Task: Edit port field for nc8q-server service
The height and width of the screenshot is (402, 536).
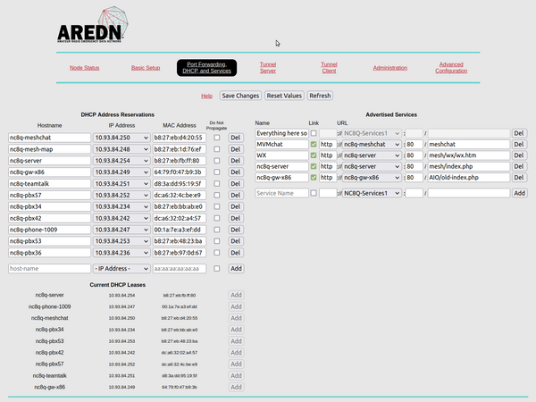Action: pyautogui.click(x=414, y=167)
